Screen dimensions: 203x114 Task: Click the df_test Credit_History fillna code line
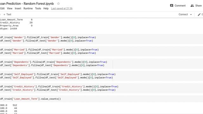(x=58, y=90)
